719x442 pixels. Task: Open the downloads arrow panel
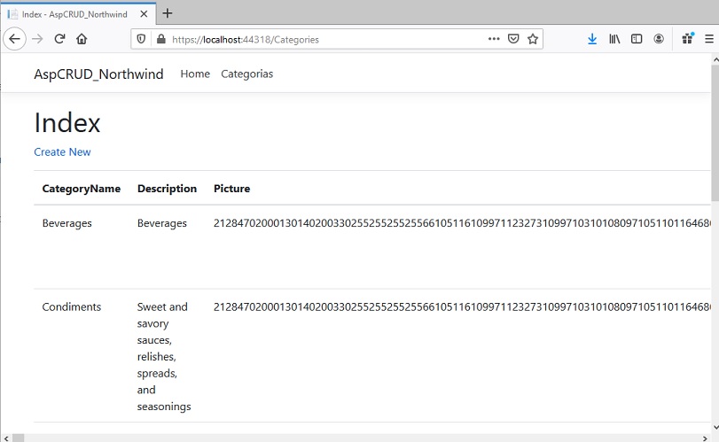pyautogui.click(x=592, y=39)
